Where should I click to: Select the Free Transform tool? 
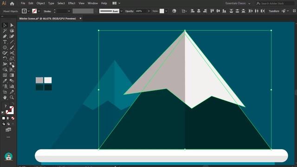[x=12, y=64]
